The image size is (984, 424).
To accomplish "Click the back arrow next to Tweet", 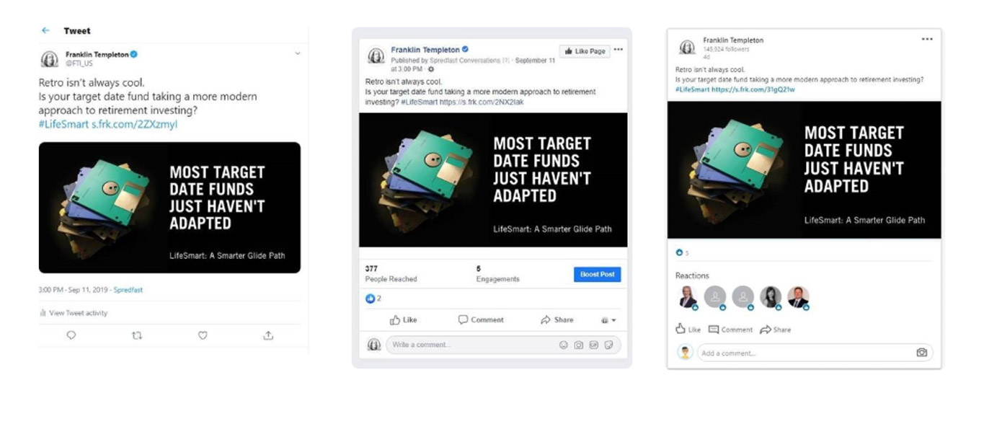I will coord(45,31).
